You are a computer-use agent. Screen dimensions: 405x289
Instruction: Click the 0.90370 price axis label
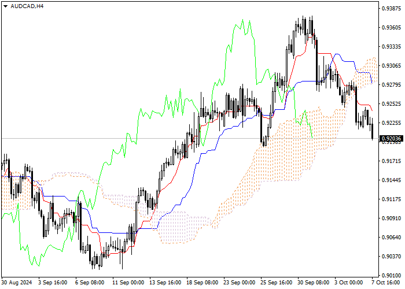point(391,257)
